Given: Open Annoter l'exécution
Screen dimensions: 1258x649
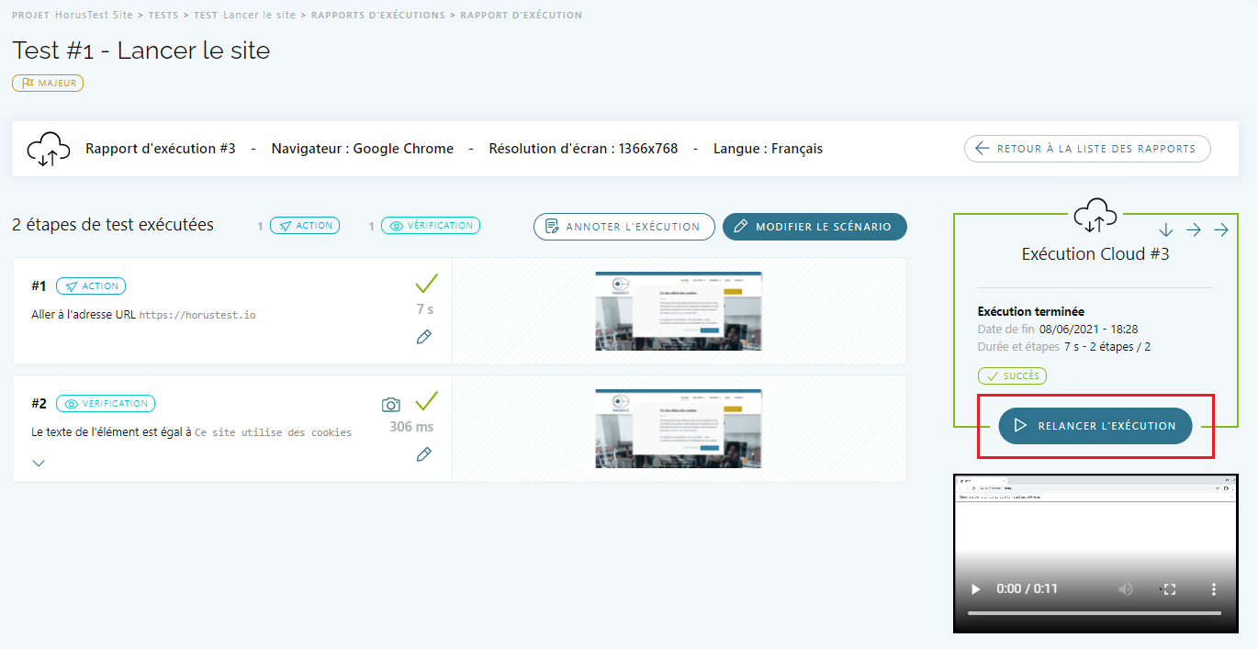Looking at the screenshot, I should click(623, 227).
